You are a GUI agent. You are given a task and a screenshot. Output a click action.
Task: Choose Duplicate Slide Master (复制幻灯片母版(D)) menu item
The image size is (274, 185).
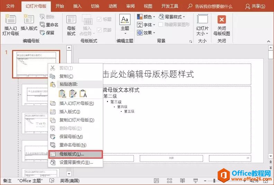pyautogui.click(x=75, y=120)
